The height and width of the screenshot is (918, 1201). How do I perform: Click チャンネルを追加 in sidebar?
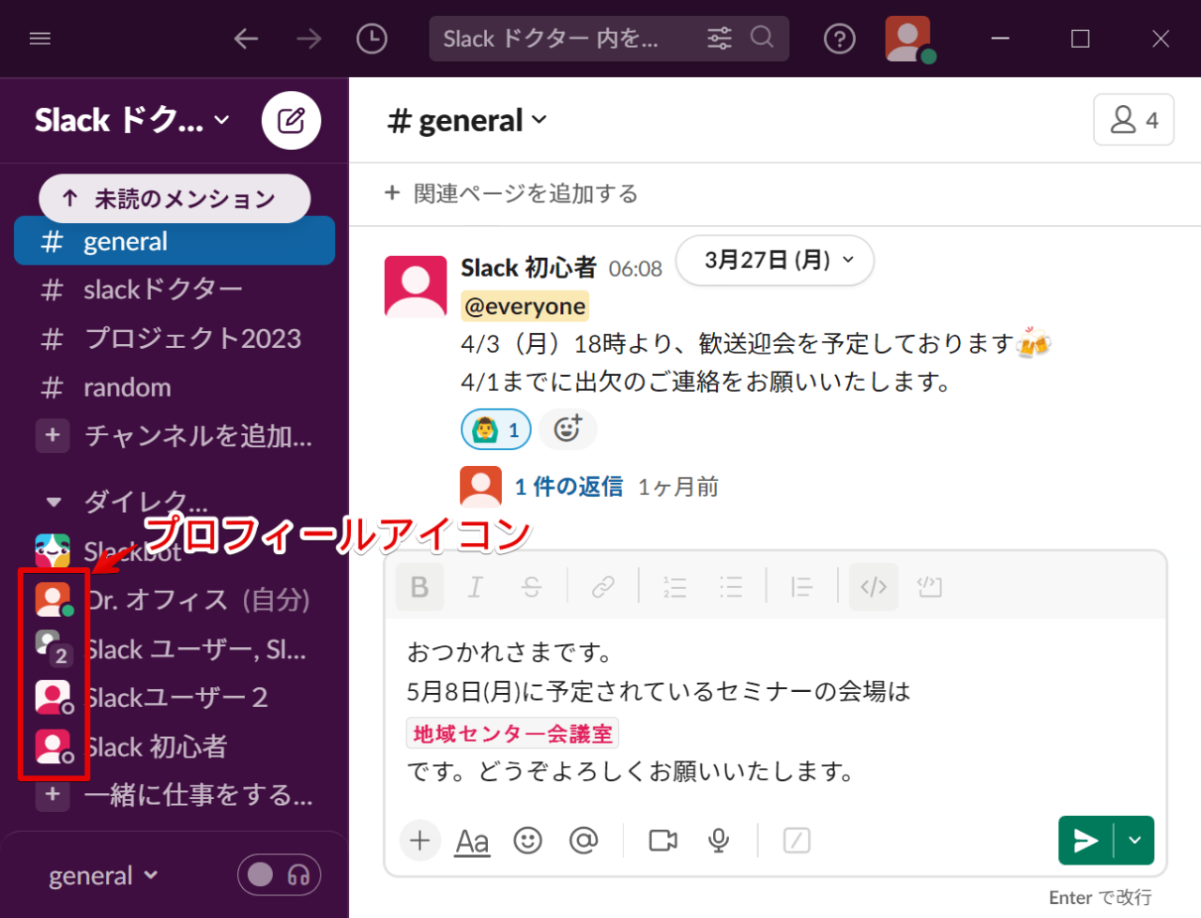point(175,436)
